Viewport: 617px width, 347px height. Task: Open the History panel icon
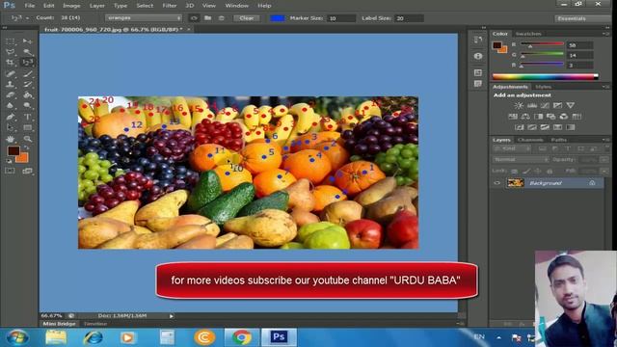(x=478, y=40)
